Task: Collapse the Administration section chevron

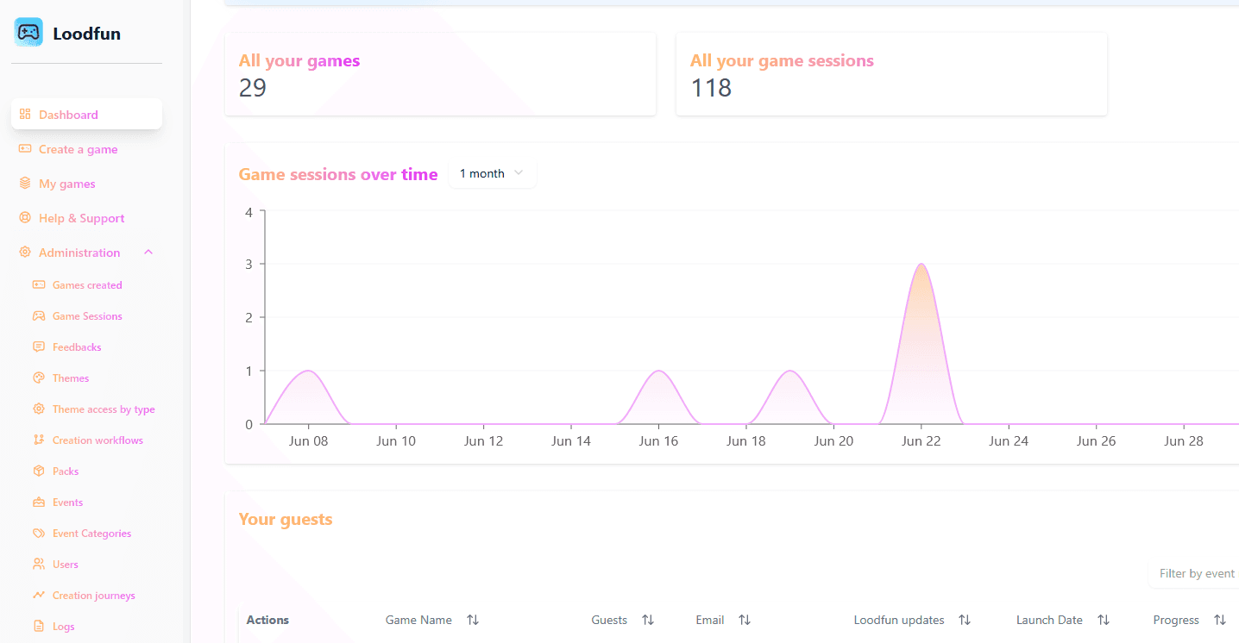Action: click(x=148, y=253)
